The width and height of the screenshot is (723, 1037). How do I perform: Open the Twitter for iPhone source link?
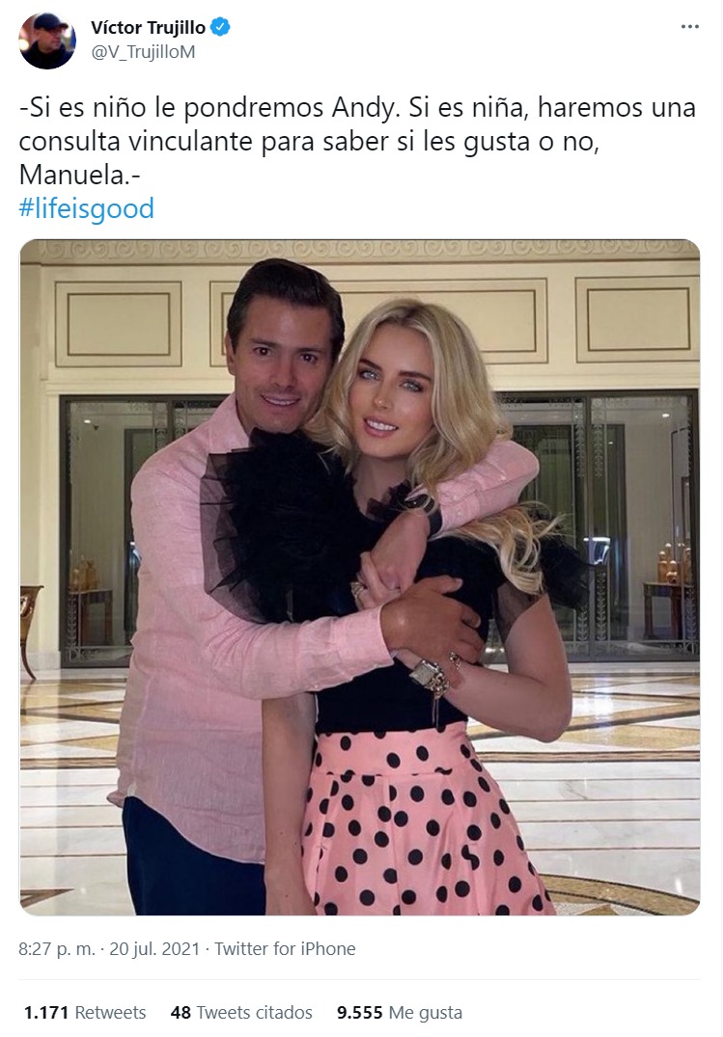coord(285,948)
